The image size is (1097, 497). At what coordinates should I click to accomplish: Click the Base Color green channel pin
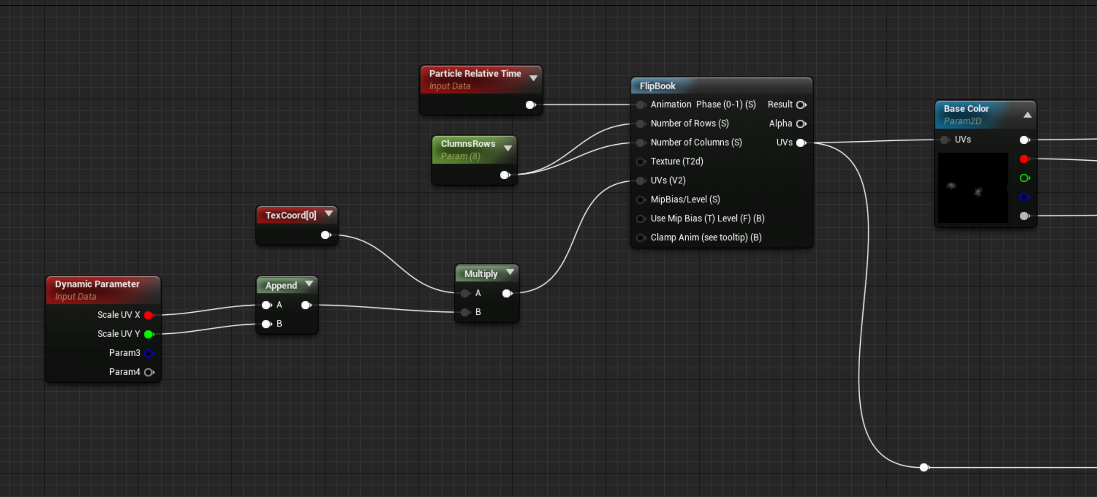[x=1024, y=178]
